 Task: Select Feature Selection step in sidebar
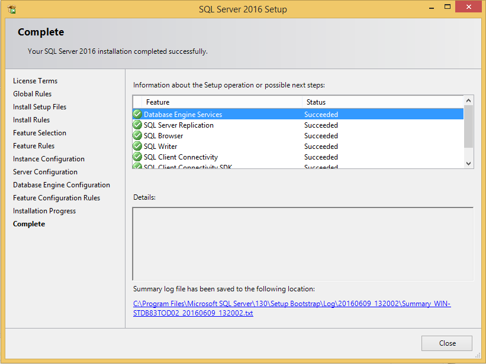[x=40, y=133]
